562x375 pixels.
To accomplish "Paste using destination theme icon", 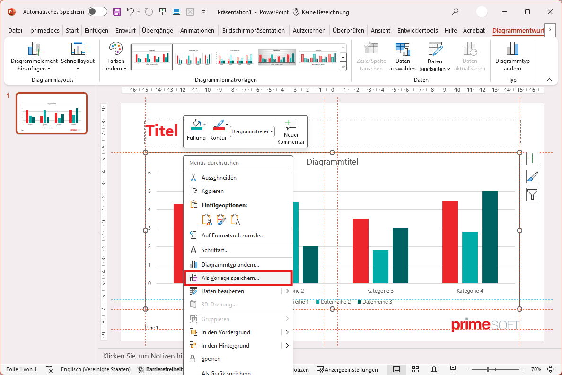I will pyautogui.click(x=207, y=219).
